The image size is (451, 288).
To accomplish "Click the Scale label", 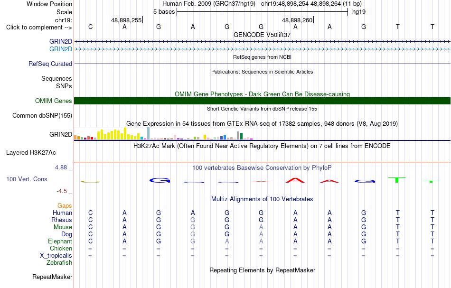I will click(64, 12).
